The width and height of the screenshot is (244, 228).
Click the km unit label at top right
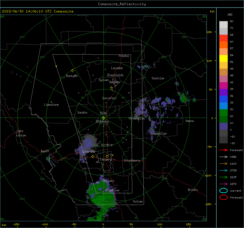pyautogui.click(x=212, y=11)
